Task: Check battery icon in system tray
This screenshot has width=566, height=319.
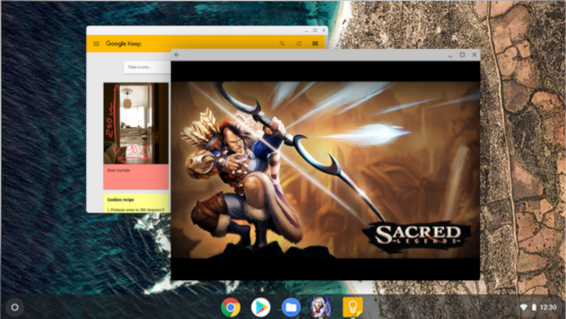Action: point(534,307)
